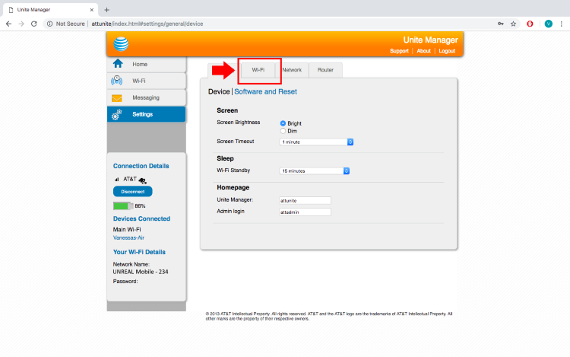Click the browser address bar URL

[x=147, y=24]
